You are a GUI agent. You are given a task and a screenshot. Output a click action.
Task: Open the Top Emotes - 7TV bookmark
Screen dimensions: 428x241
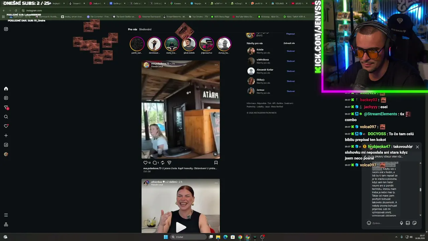[198, 17]
